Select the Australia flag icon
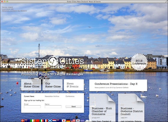168x122 pixels. 27,121
